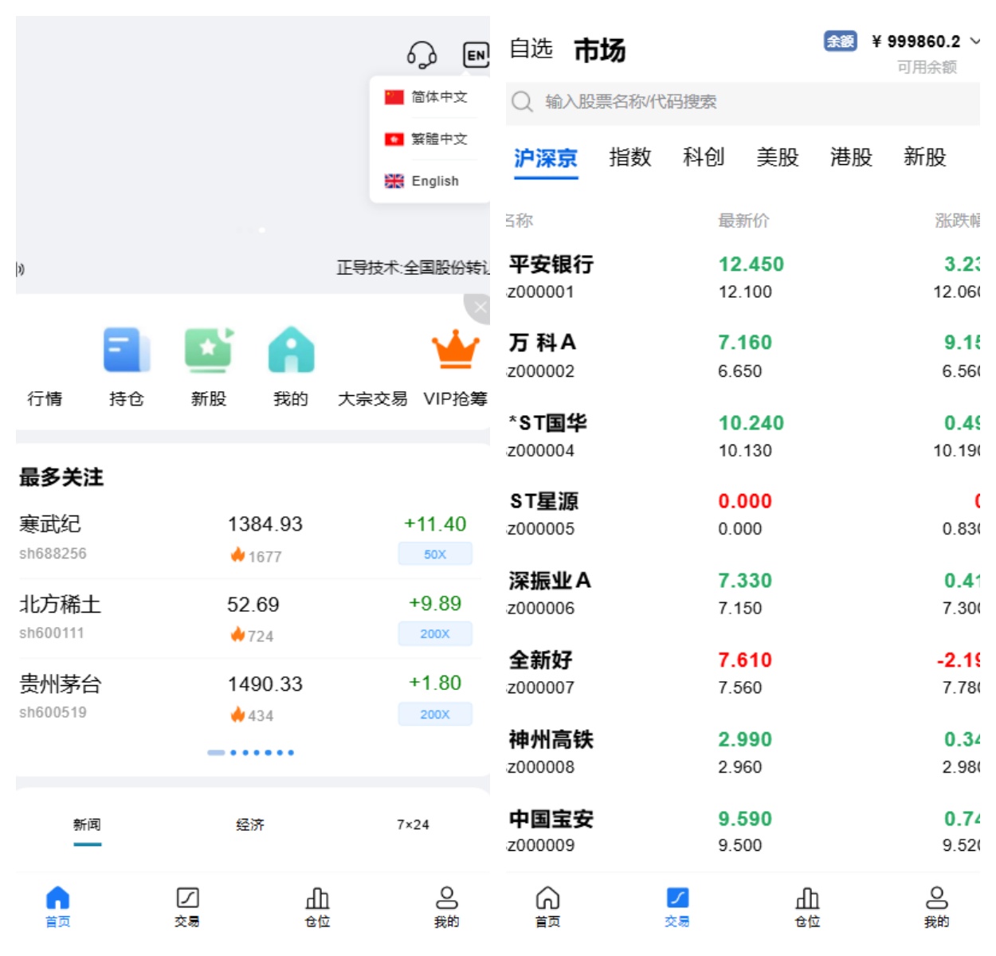Click the stock name/code search field
996x956 pixels.
(x=741, y=102)
